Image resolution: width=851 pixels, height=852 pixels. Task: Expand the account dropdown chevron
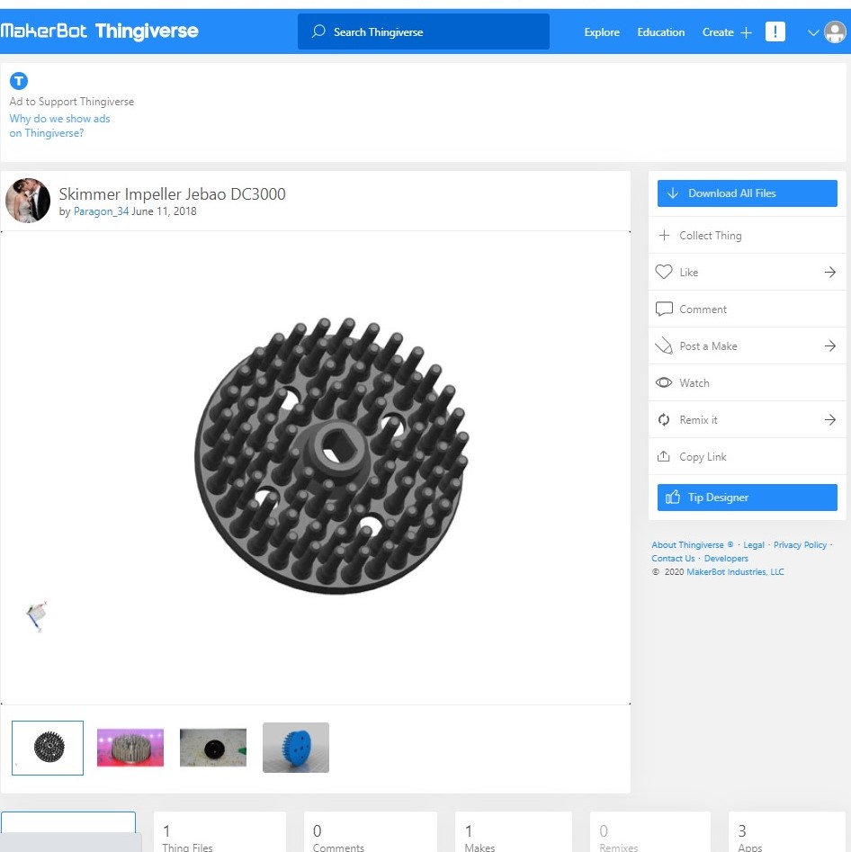813,32
